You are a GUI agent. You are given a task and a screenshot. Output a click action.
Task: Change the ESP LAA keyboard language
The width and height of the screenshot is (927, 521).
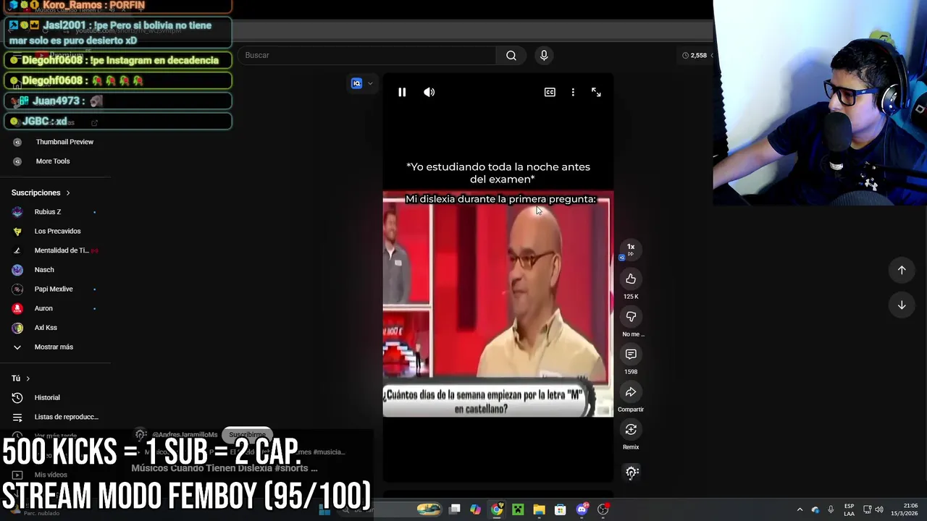point(849,509)
